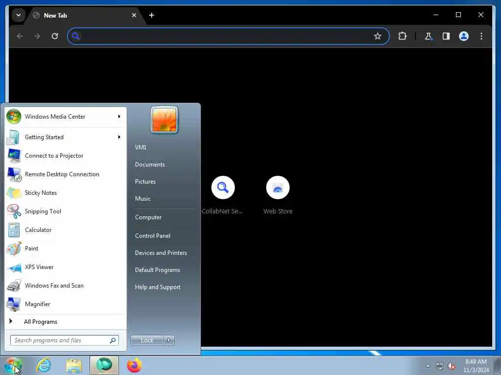Launch Firefox from taskbar
The width and height of the screenshot is (501, 375).
[135, 365]
